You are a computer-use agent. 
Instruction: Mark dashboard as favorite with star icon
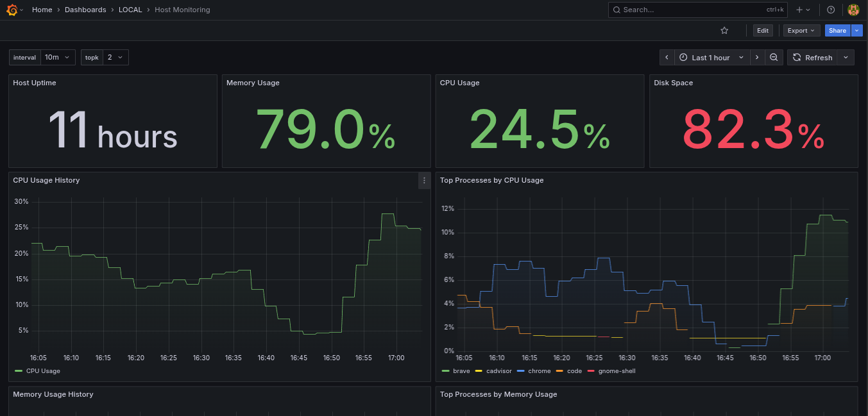724,30
